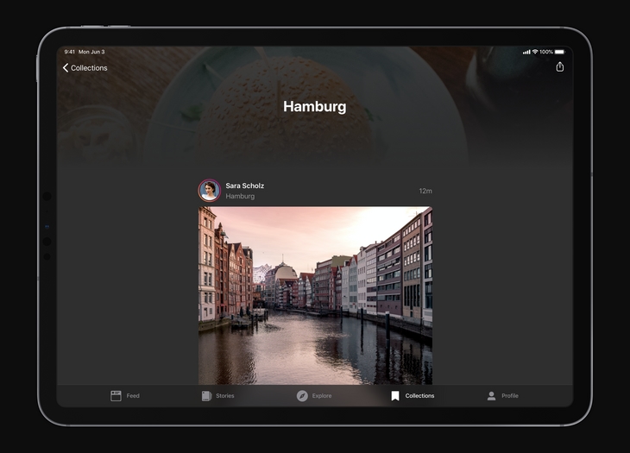Click the back chevron arrow

(x=66, y=68)
